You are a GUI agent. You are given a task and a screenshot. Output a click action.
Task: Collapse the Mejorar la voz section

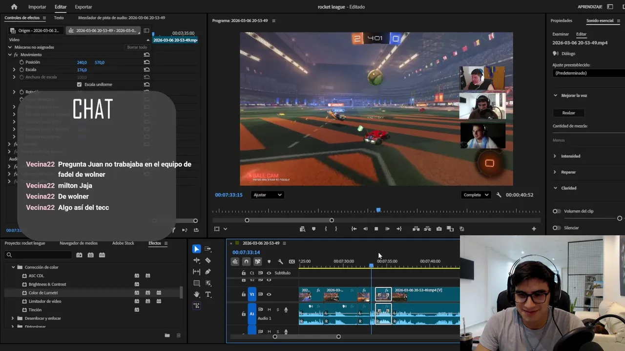tap(555, 96)
